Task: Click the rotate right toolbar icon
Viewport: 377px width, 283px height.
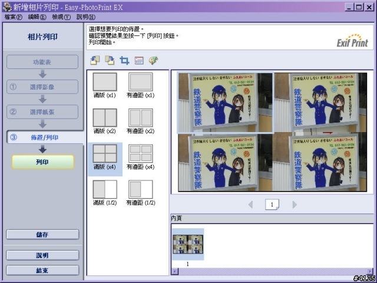Action: coord(110,60)
